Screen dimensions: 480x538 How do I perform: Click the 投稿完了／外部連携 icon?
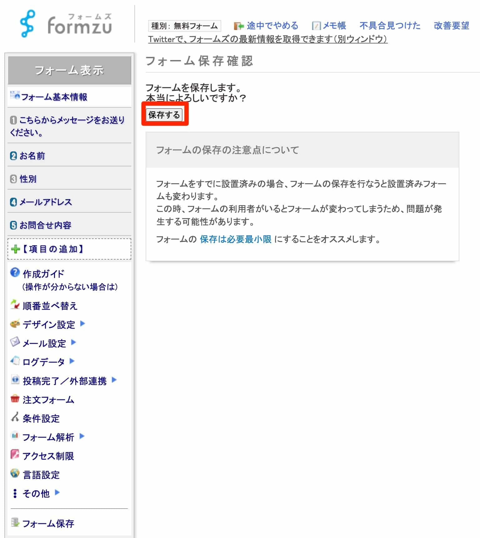click(x=15, y=379)
